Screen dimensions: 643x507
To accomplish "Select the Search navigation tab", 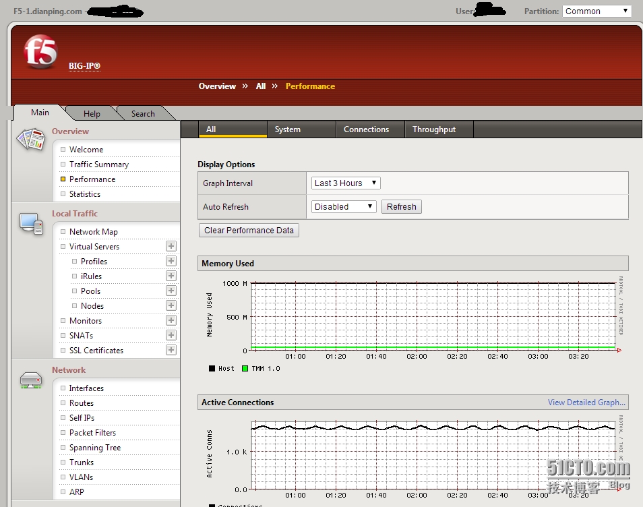I will [143, 114].
